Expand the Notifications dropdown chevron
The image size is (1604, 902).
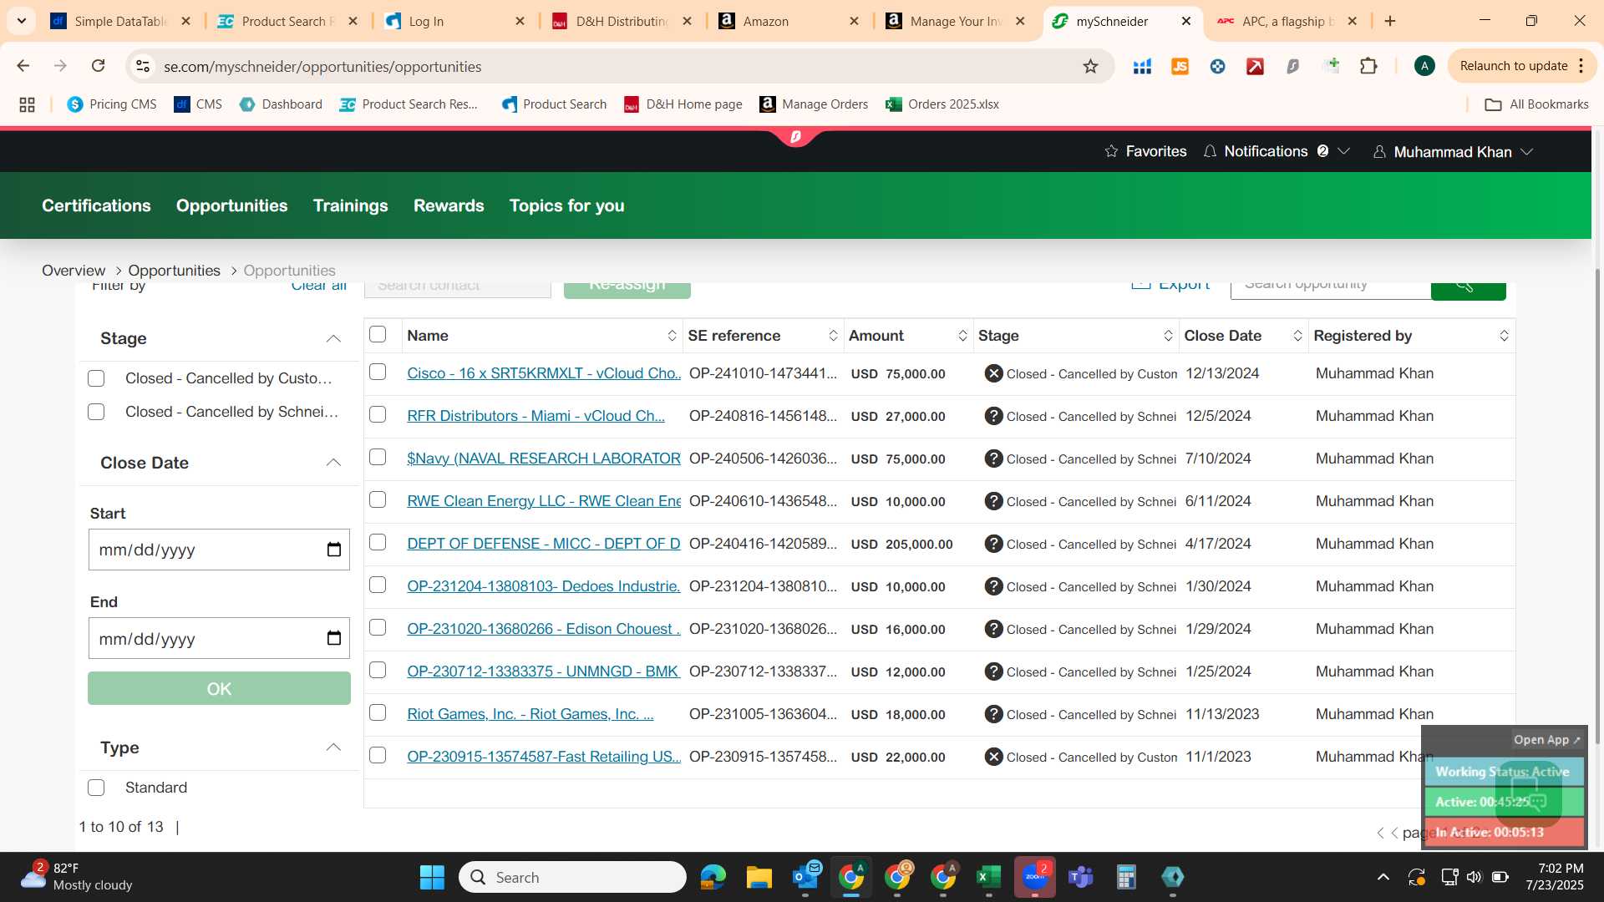tap(1344, 151)
